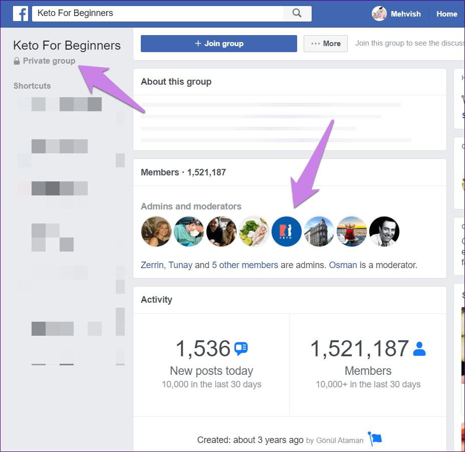465x452 pixels.
Task: Click the Members · 1,521,187 heading
Action: click(x=183, y=172)
